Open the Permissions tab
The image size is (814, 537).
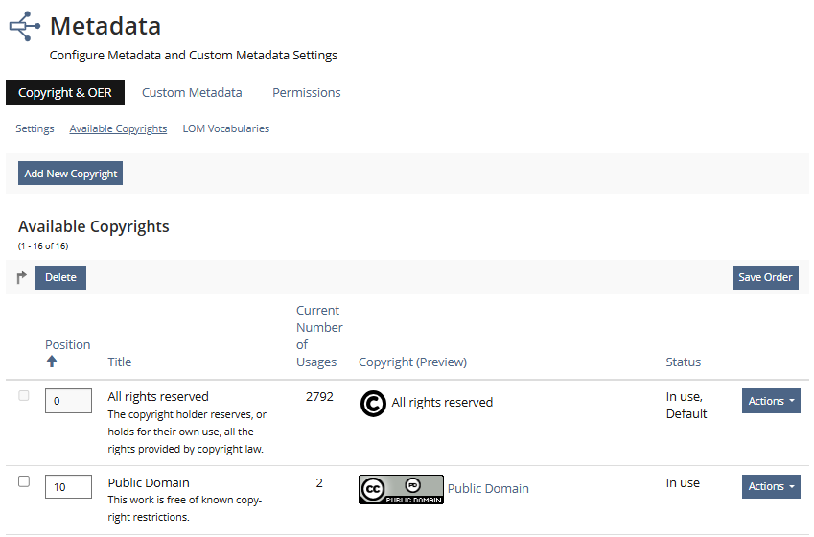pyautogui.click(x=306, y=93)
